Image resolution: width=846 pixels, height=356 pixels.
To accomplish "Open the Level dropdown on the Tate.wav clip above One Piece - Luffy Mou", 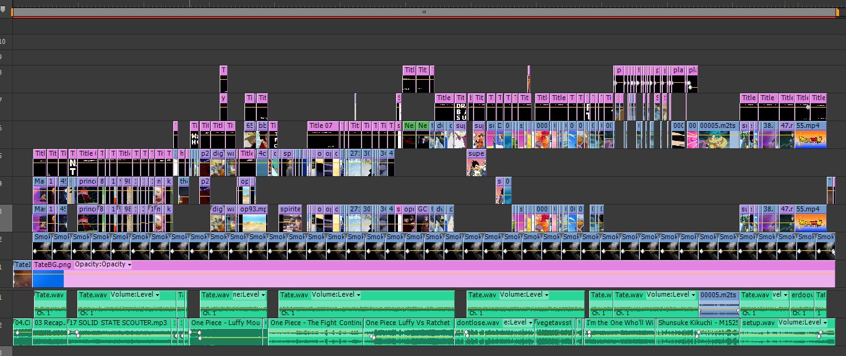I will 249,295.
